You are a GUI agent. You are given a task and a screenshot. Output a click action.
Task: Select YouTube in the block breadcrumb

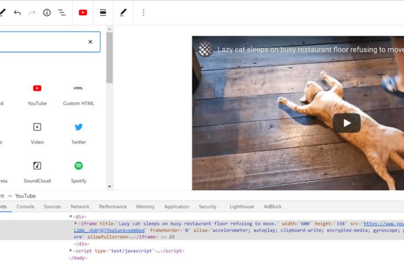click(25, 196)
